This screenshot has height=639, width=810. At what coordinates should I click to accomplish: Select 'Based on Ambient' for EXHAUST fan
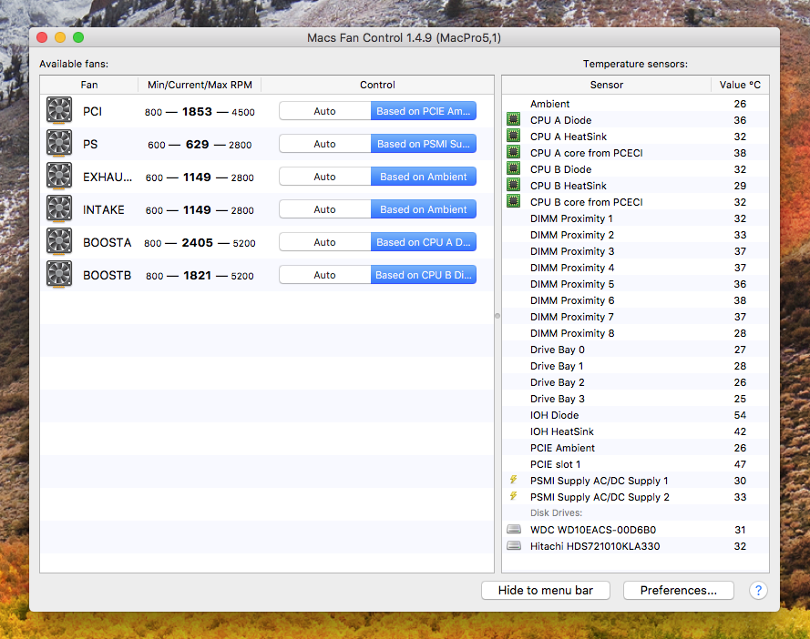tap(424, 177)
